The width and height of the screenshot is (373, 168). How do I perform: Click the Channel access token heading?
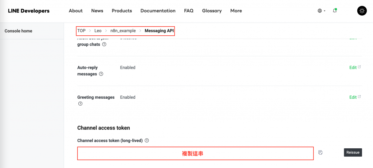click(x=103, y=128)
